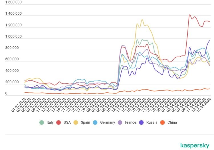
Task: Click the Italy green legend circle
Action: [42, 122]
